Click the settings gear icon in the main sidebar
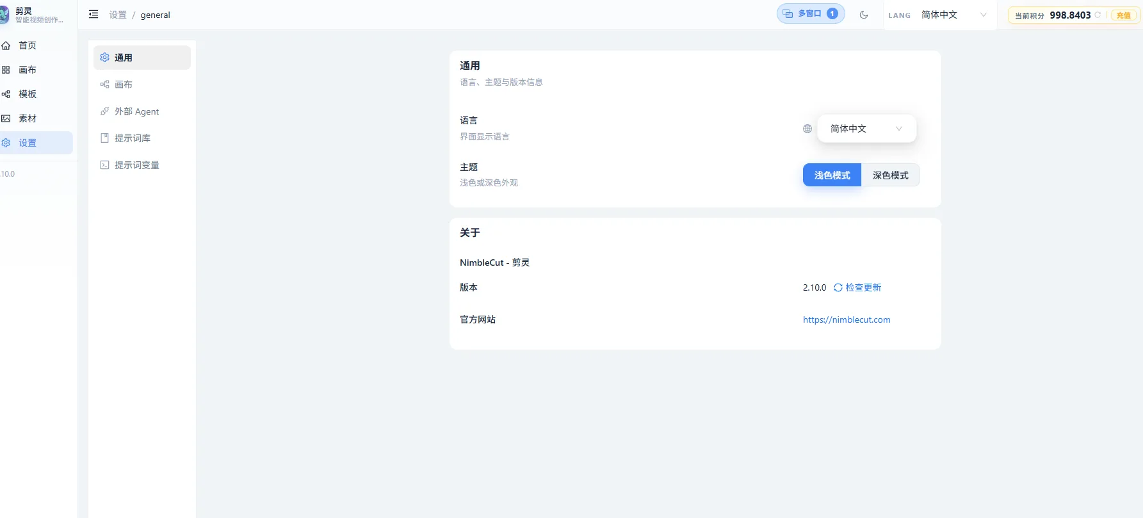The image size is (1143, 518). click(x=6, y=143)
